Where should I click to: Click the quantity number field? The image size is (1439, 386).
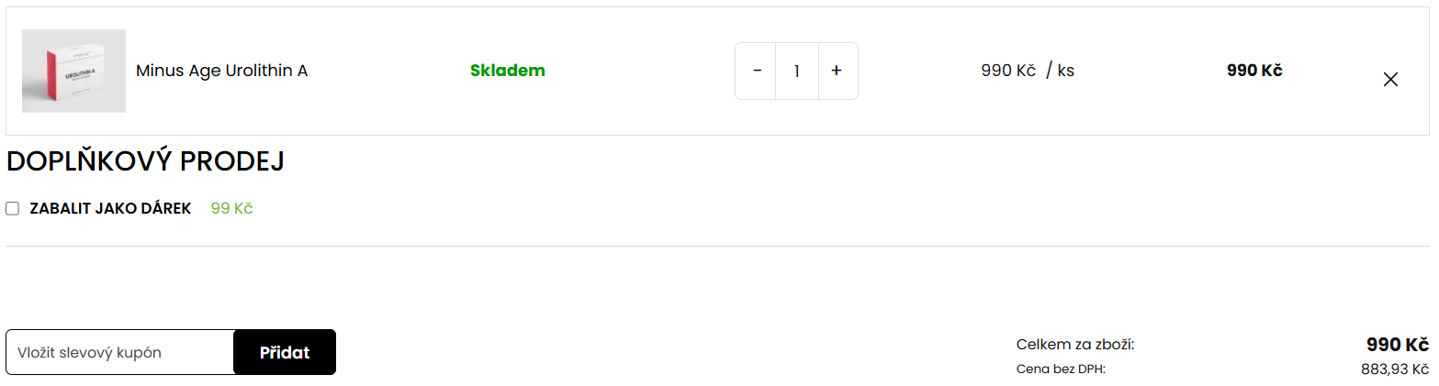797,71
